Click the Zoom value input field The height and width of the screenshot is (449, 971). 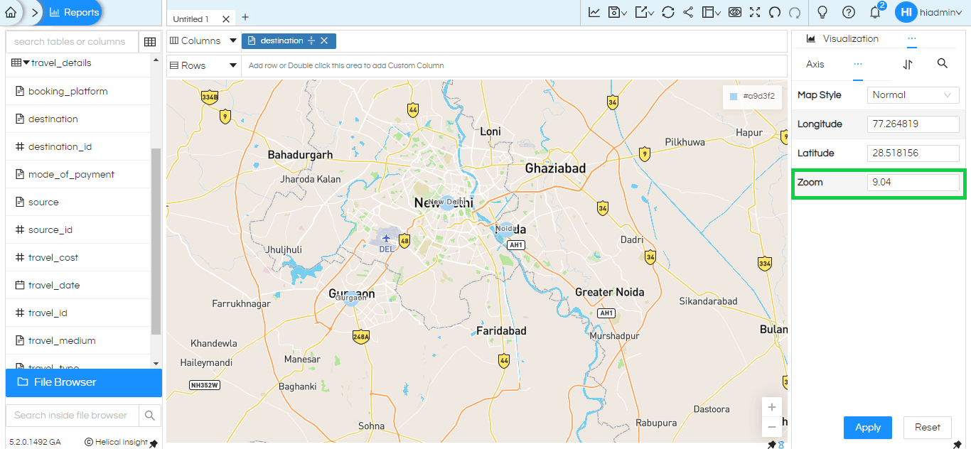(913, 182)
